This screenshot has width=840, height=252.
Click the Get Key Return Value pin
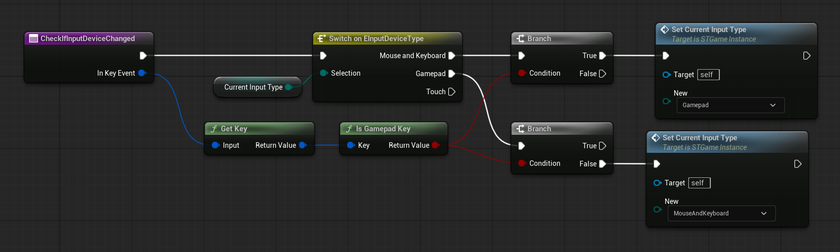(303, 145)
